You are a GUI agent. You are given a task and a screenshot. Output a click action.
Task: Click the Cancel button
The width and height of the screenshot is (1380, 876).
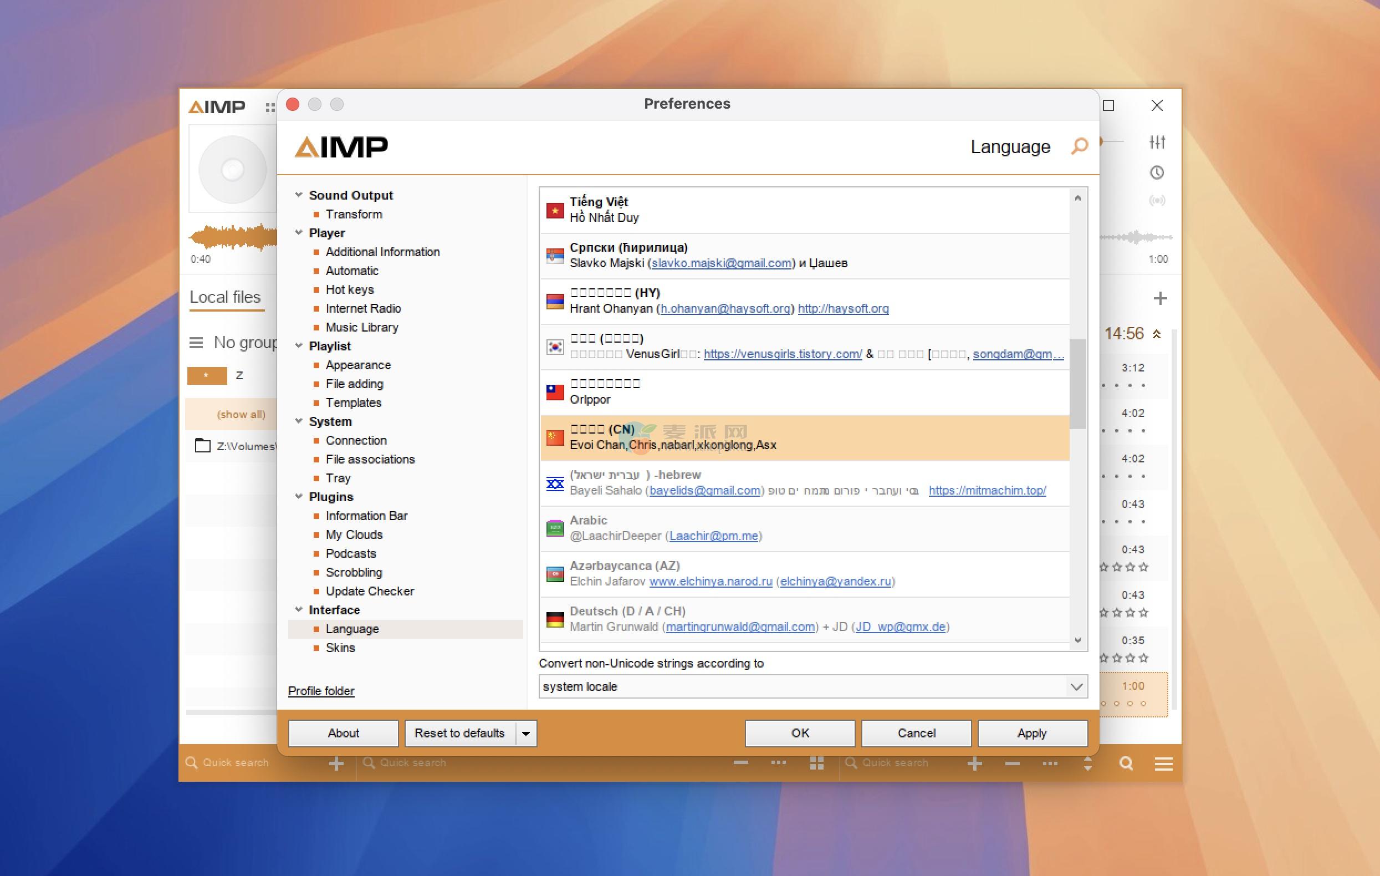916,734
